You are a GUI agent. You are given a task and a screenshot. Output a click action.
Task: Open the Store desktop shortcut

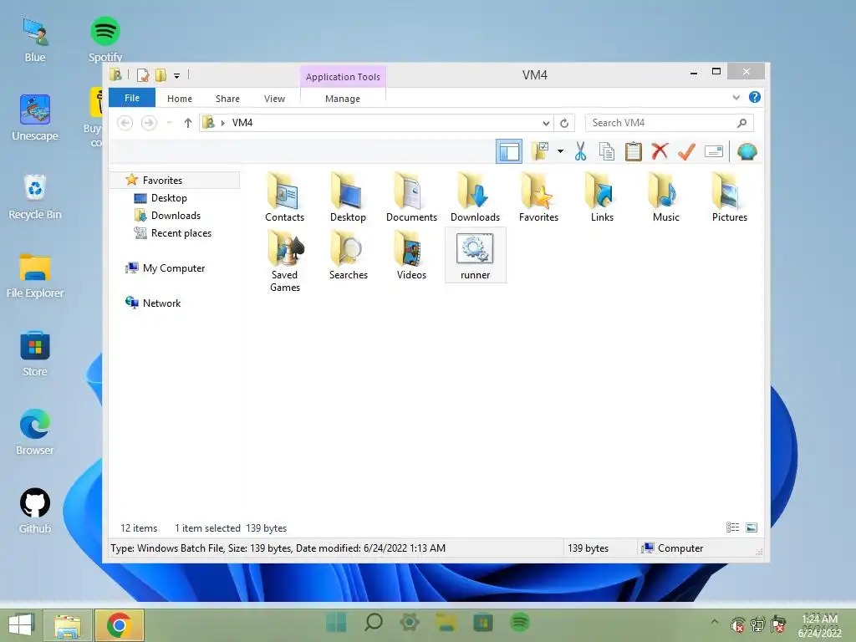pyautogui.click(x=35, y=354)
